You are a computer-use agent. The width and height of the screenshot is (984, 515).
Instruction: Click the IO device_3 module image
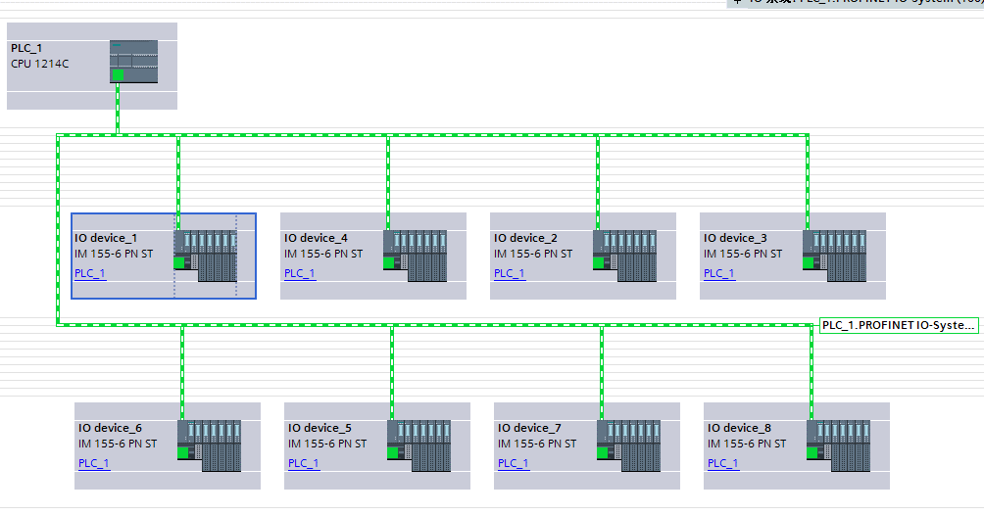[835, 256]
